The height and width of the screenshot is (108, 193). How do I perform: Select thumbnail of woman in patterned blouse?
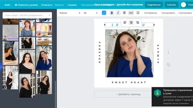27,28
